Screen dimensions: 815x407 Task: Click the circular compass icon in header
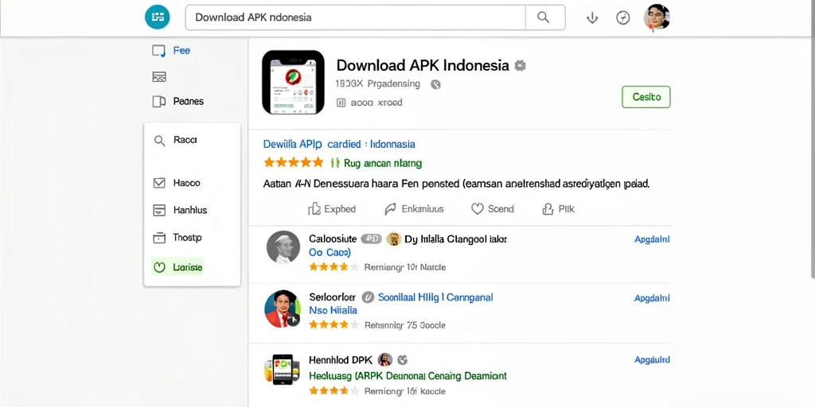(x=622, y=18)
